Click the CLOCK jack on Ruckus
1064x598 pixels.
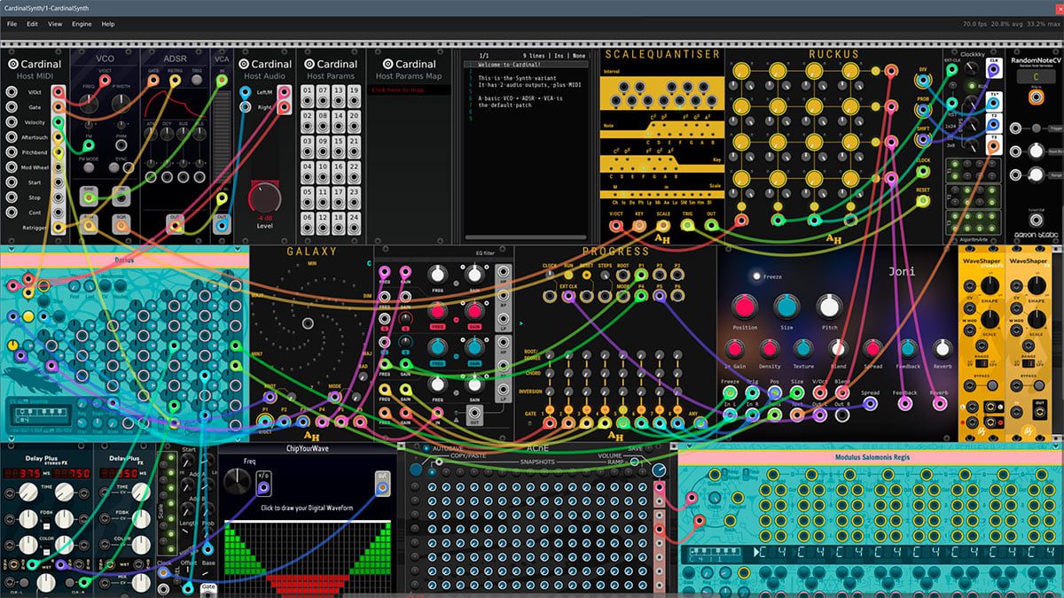point(924,171)
